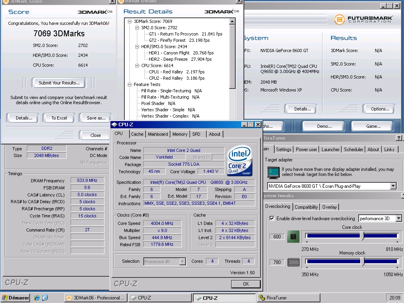Image resolution: width=404 pixels, height=303 pixels.
Task: Select HDR2 - Deep Freeze result row
Action: (x=180, y=59)
